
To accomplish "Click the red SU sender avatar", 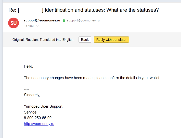I will 14,23.
